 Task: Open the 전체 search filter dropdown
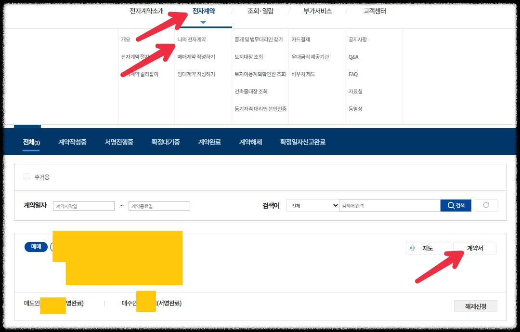(x=312, y=205)
